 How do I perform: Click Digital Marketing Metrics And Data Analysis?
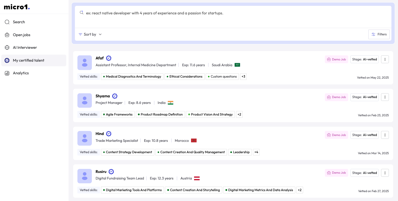pyautogui.click(x=259, y=190)
